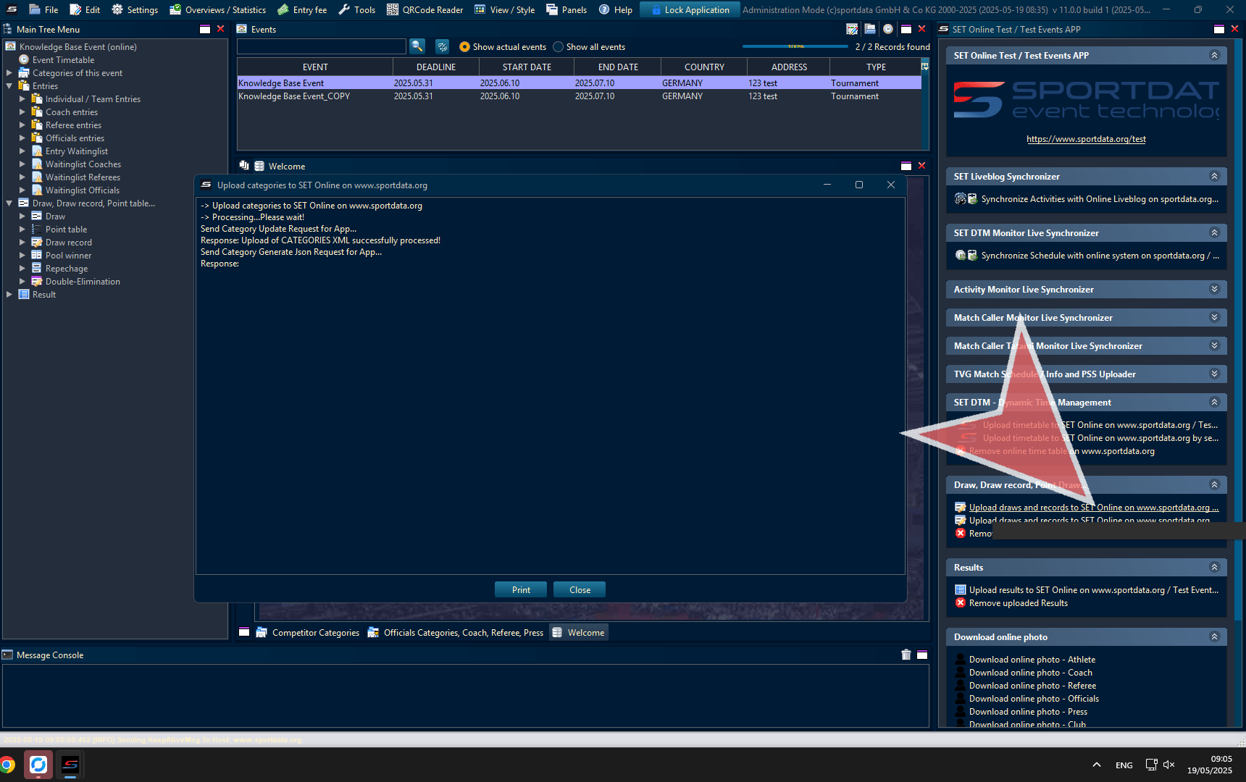Select the Knowledge Base Event_COPY row

pyautogui.click(x=294, y=96)
